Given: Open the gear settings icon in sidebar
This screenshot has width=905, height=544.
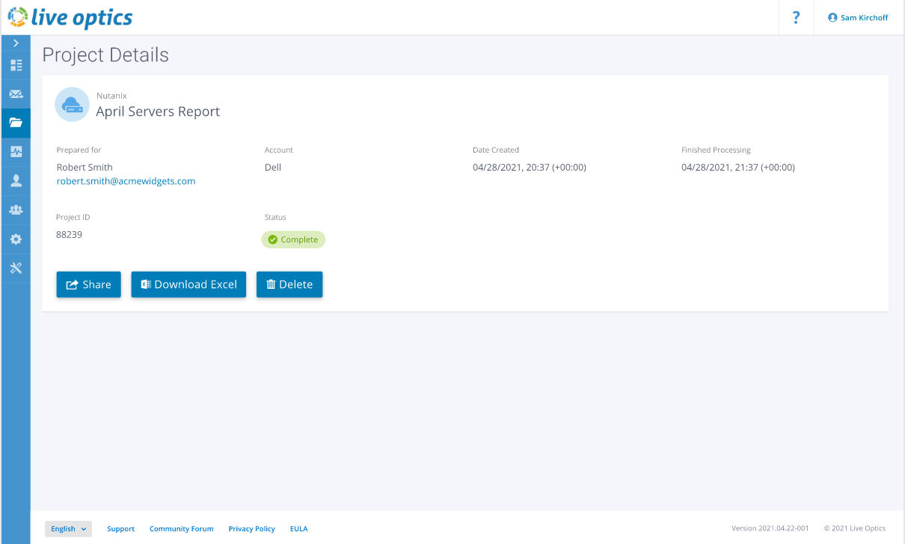Looking at the screenshot, I should pos(16,239).
